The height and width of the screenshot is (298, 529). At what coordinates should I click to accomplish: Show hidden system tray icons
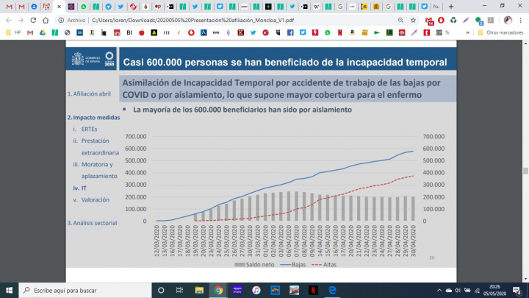441,290
